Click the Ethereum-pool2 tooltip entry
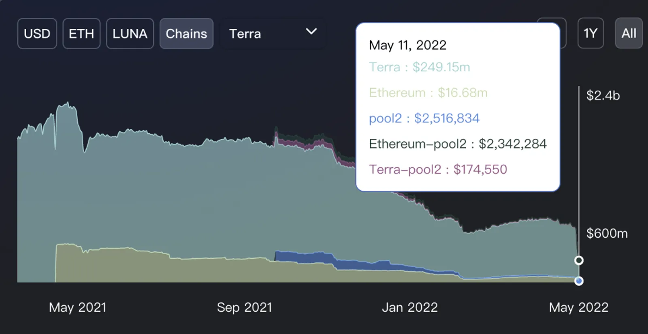The image size is (648, 334). coord(458,144)
